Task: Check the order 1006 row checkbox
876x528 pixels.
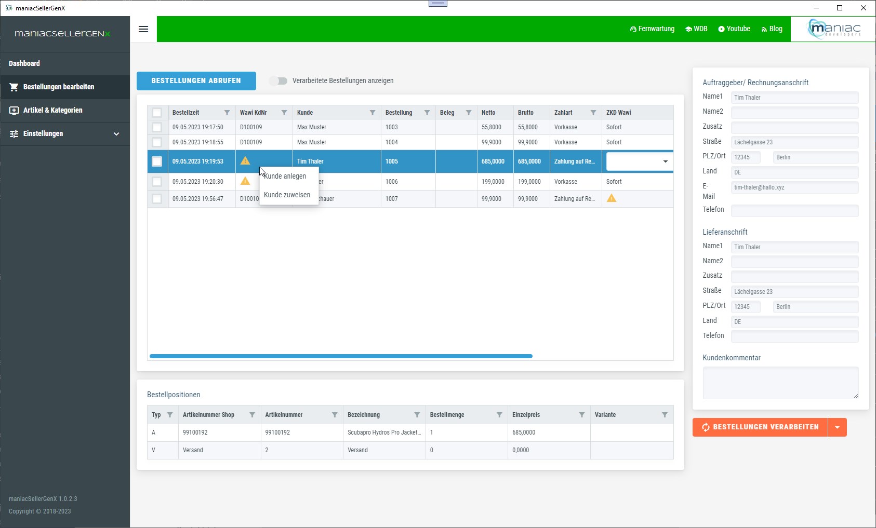Action: 157,182
